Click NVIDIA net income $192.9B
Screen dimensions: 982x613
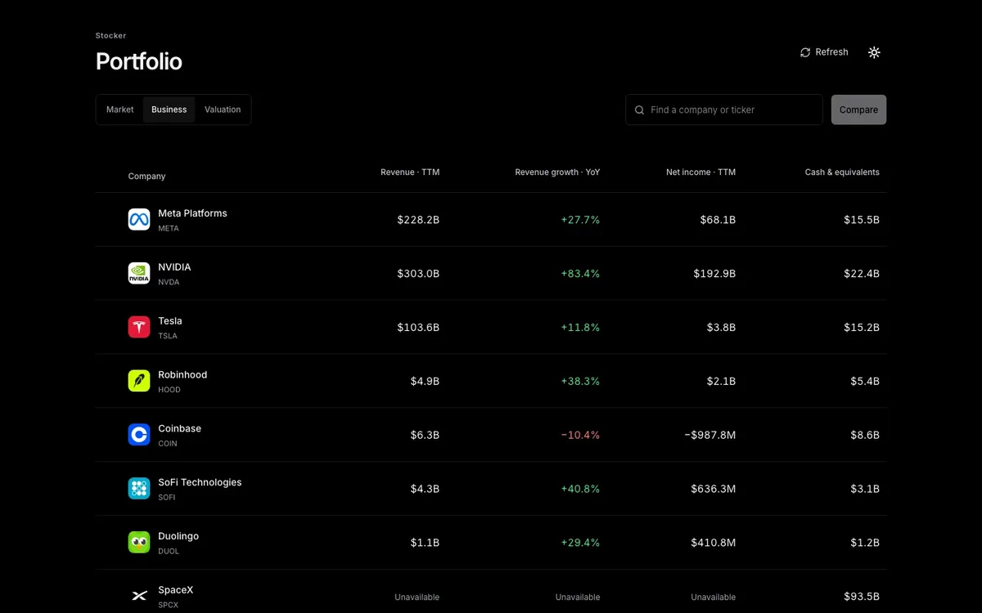click(x=714, y=274)
